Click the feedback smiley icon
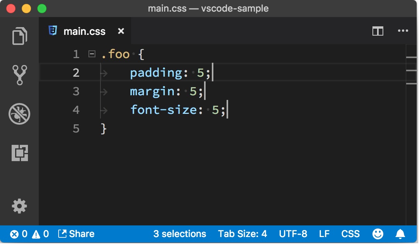The height and width of the screenshot is (244, 419). pyautogui.click(x=378, y=234)
